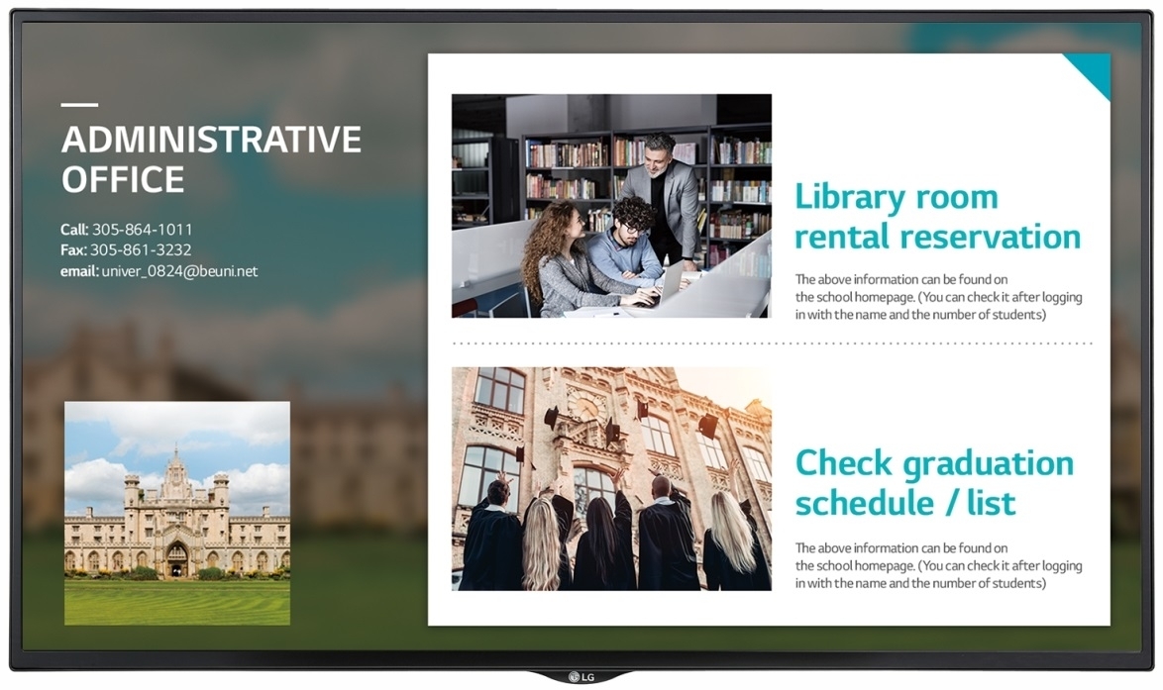Image resolution: width=1163 pixels, height=690 pixels.
Task: Select the description text under Library room rental
Action: click(938, 296)
